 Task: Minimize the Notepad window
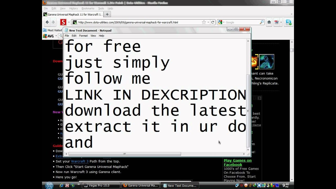(x=230, y=29)
